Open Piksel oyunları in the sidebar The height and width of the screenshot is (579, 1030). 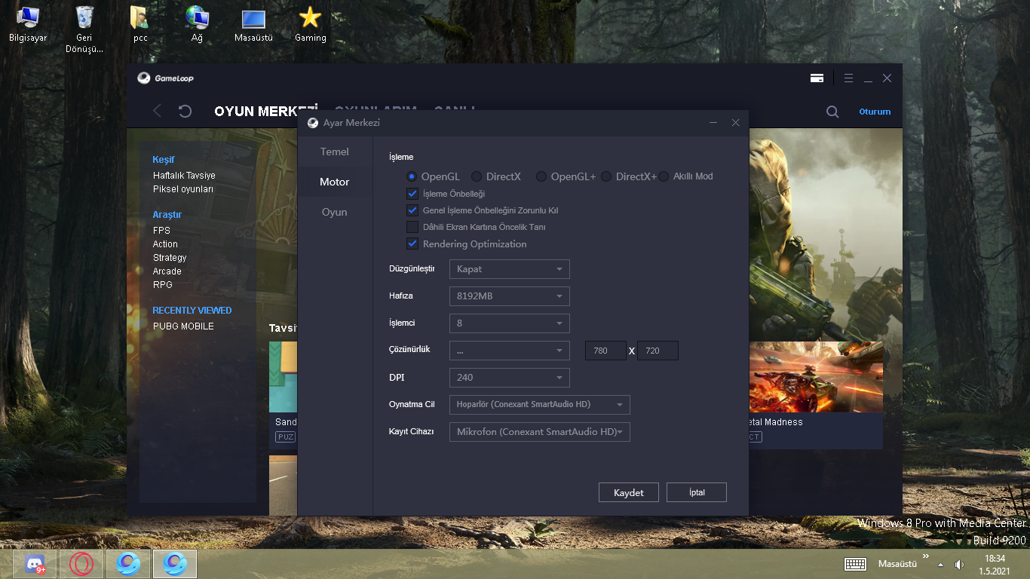click(183, 189)
